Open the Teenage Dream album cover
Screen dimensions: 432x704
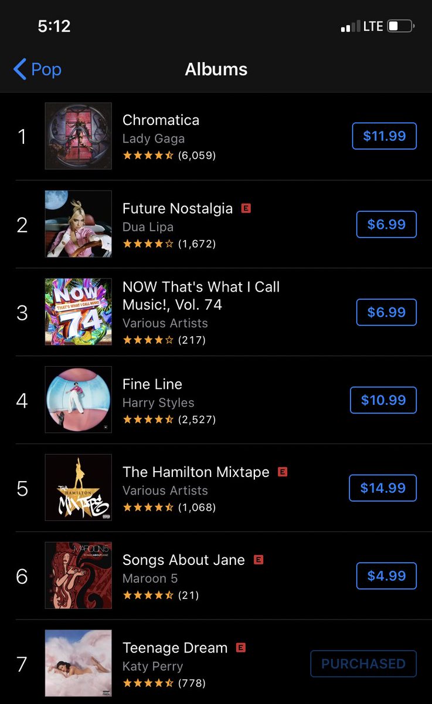point(79,664)
